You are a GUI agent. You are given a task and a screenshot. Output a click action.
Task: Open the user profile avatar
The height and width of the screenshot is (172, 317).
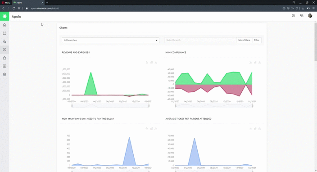[310, 16]
